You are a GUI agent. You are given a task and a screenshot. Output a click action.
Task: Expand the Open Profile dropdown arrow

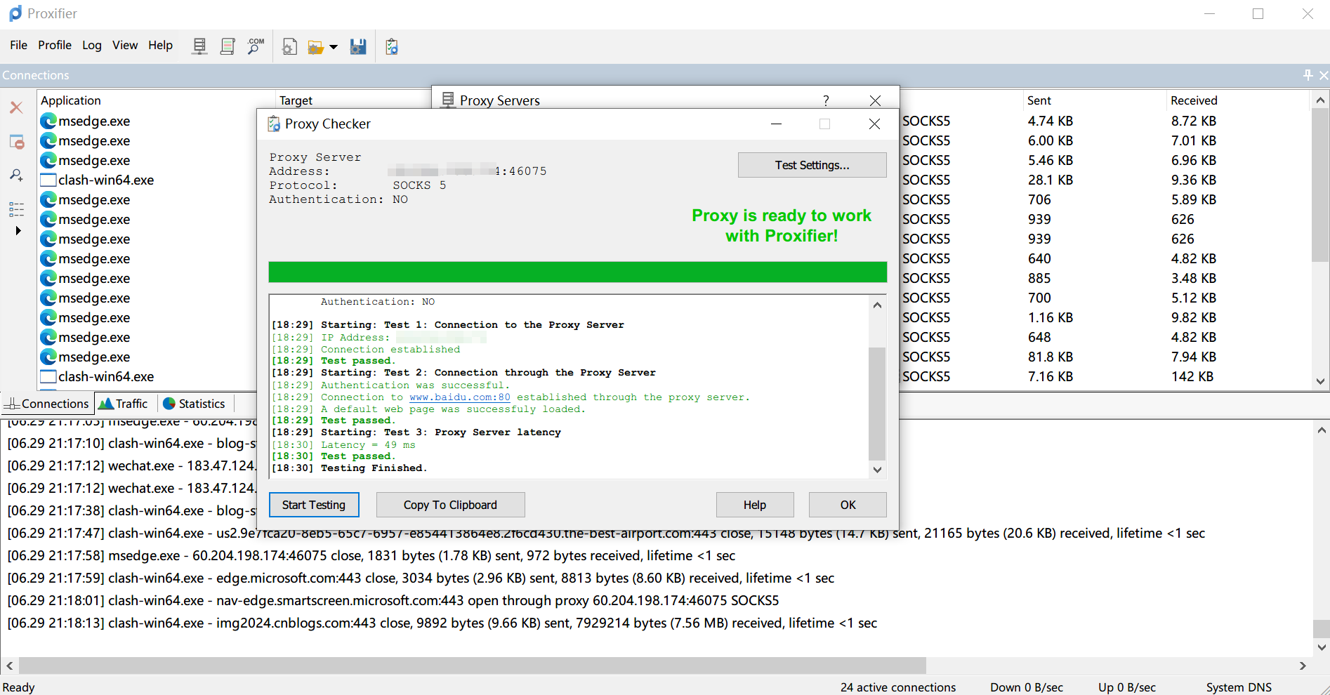334,47
